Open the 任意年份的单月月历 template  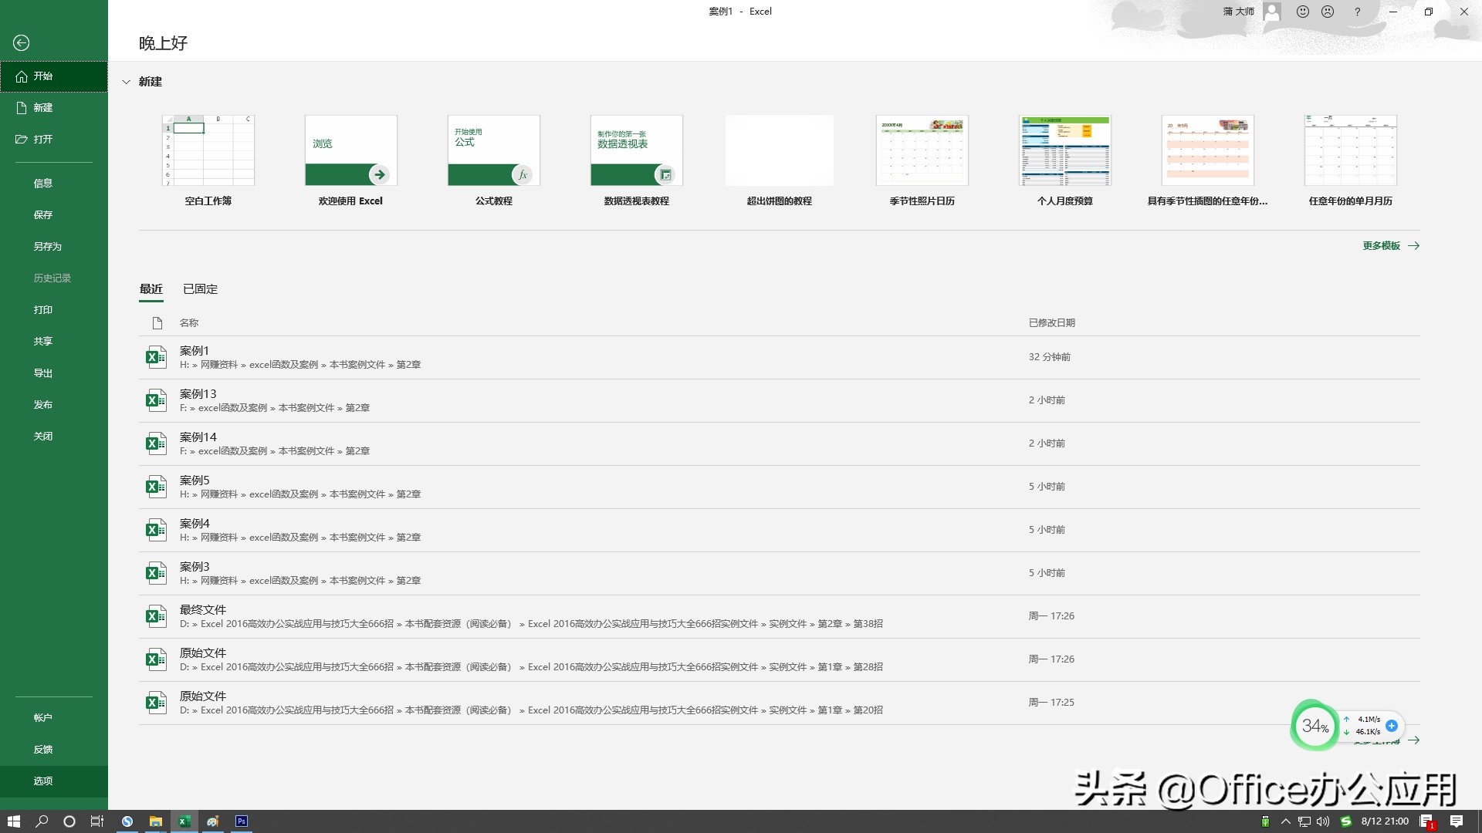coord(1351,150)
